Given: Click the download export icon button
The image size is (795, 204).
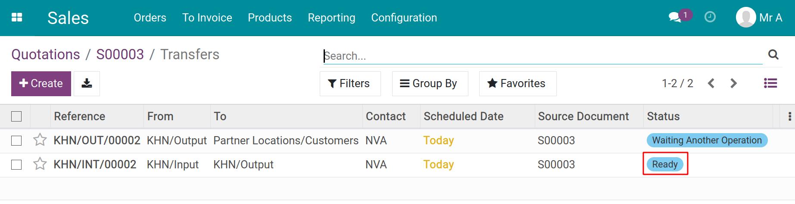Looking at the screenshot, I should coord(87,83).
